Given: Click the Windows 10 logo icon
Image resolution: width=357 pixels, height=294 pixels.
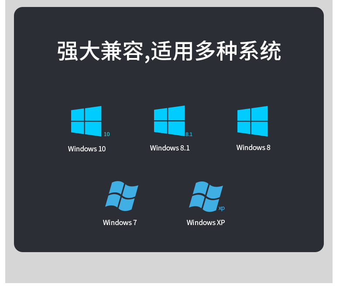Looking at the screenshot, I should pos(86,121).
